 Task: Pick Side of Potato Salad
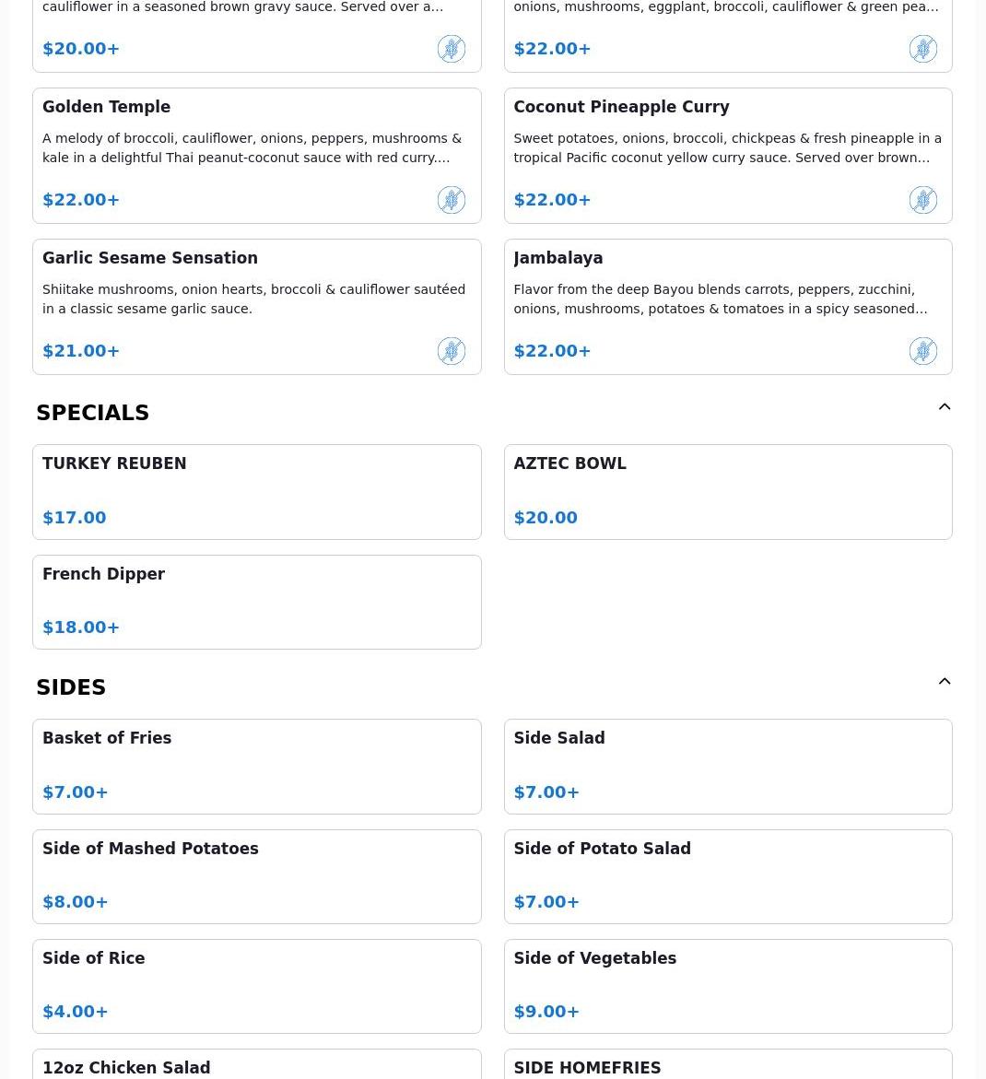pos(727,875)
